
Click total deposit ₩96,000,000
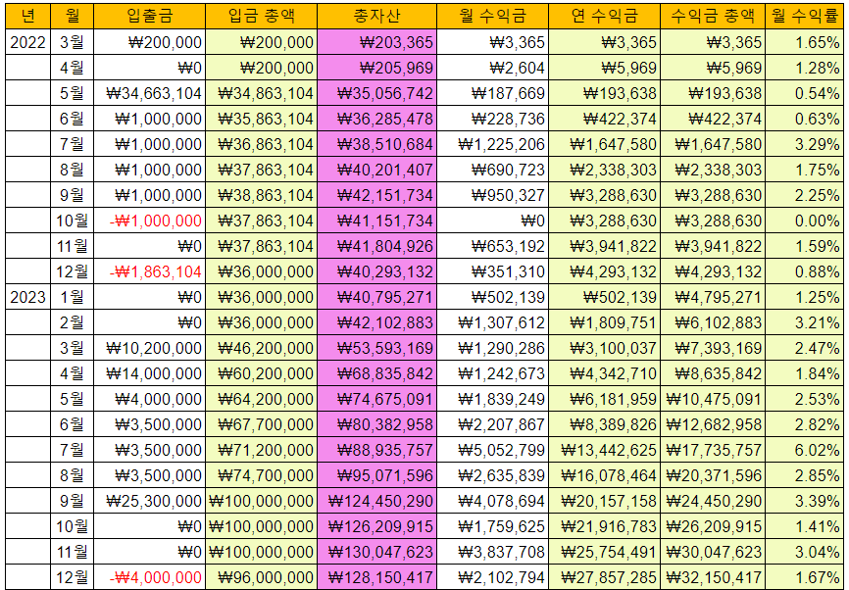pos(262,577)
